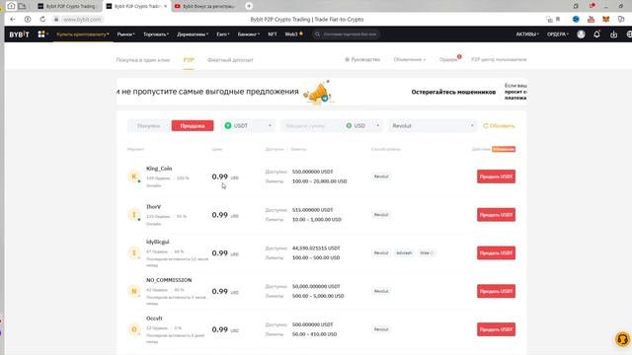Select the red Продажа (Sell) toggle

click(x=193, y=126)
